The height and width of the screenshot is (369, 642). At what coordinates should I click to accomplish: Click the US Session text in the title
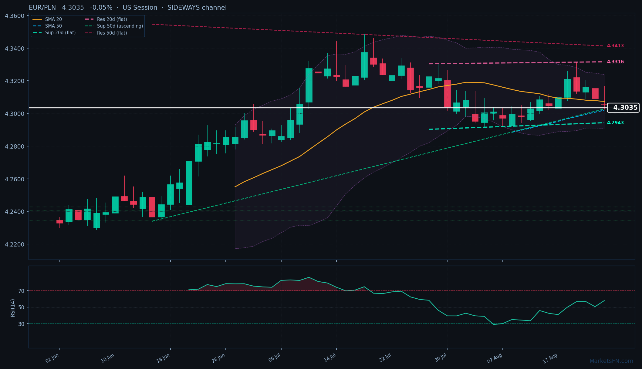pos(140,8)
